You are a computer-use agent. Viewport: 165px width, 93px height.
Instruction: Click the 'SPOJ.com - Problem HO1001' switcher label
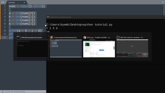98,37
